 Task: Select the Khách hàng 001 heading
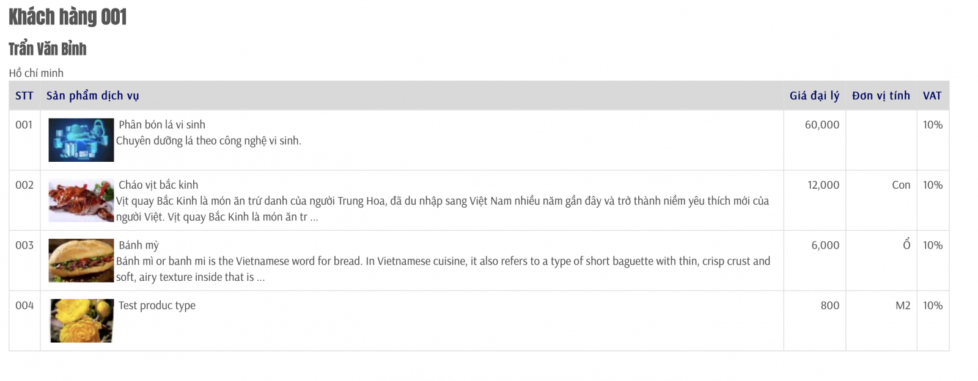tap(68, 16)
